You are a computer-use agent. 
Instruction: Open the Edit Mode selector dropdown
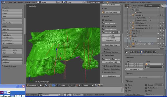[x=32, y=85]
